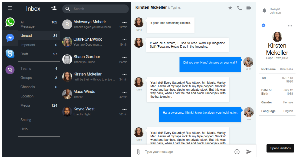Click the search magnifier icon
Image resolution: width=300 pixels, height=157 pixels.
pyautogui.click(x=67, y=9)
